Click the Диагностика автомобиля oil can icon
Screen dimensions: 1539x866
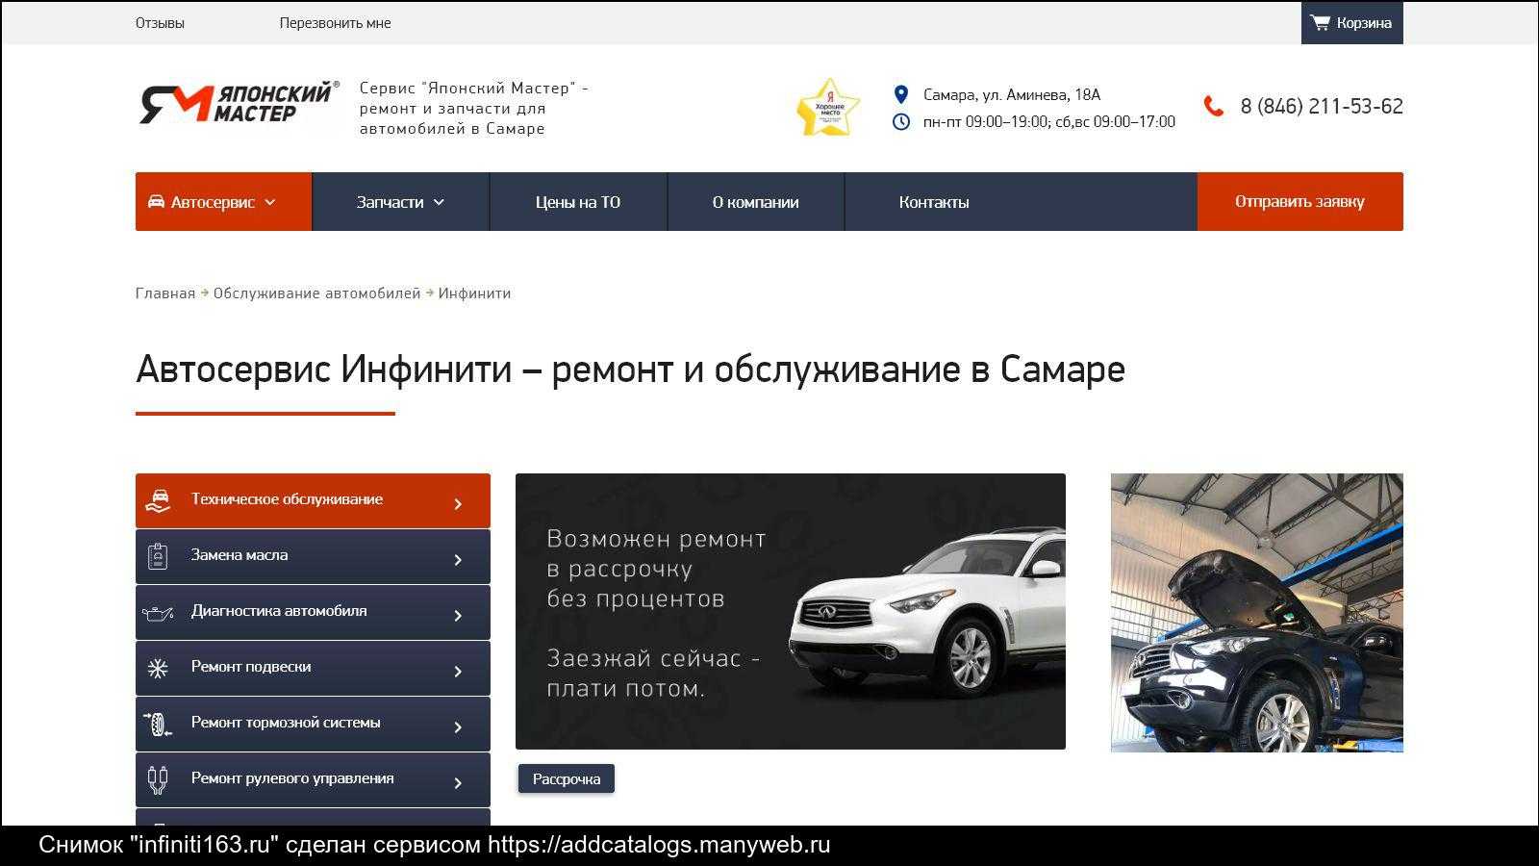(x=158, y=612)
